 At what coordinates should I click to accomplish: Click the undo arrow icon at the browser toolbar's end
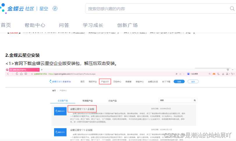tap(232, 74)
